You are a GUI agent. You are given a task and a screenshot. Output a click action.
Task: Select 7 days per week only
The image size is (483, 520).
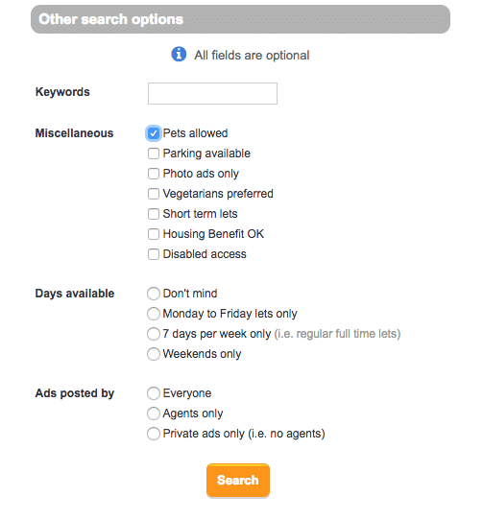tap(154, 334)
